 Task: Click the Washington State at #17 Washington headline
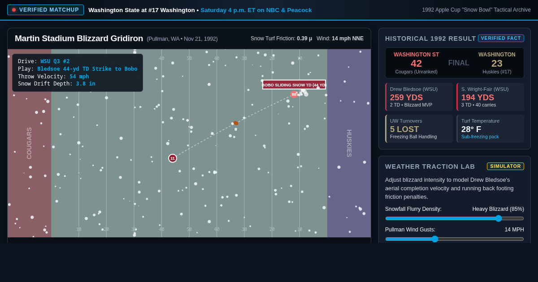click(x=142, y=10)
